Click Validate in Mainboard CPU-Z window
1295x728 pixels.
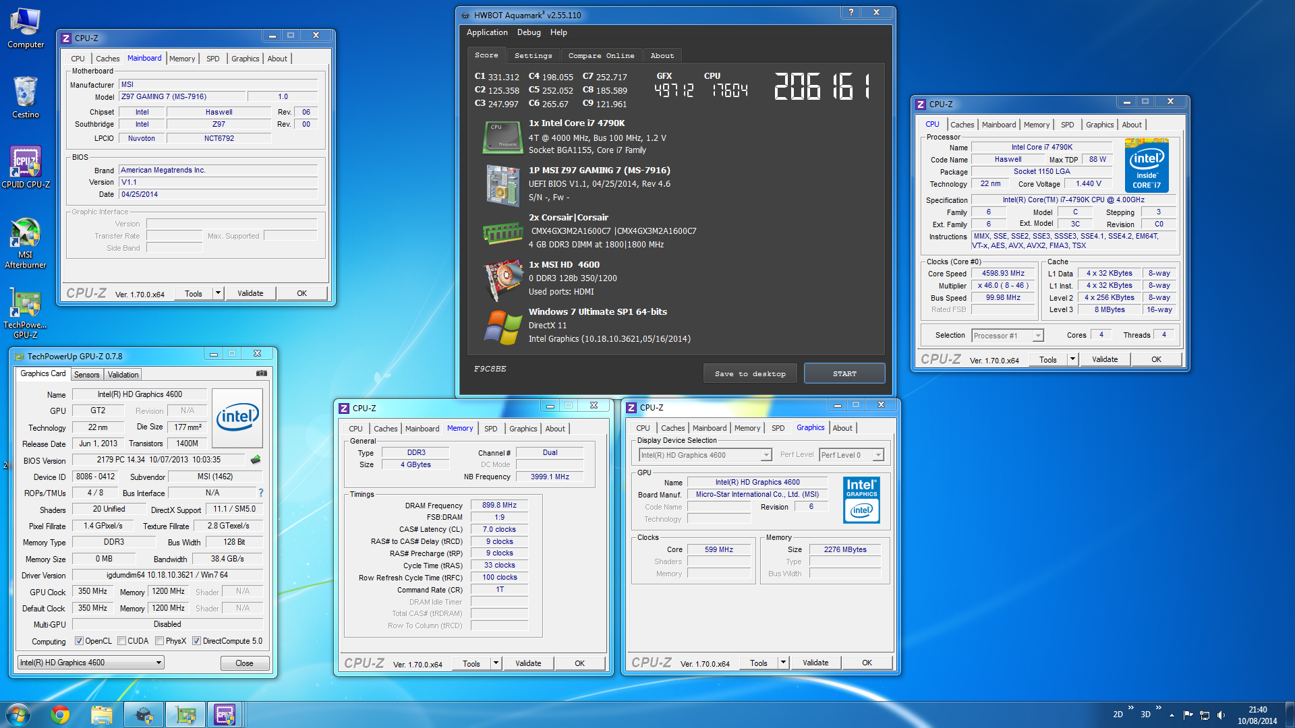pyautogui.click(x=250, y=293)
